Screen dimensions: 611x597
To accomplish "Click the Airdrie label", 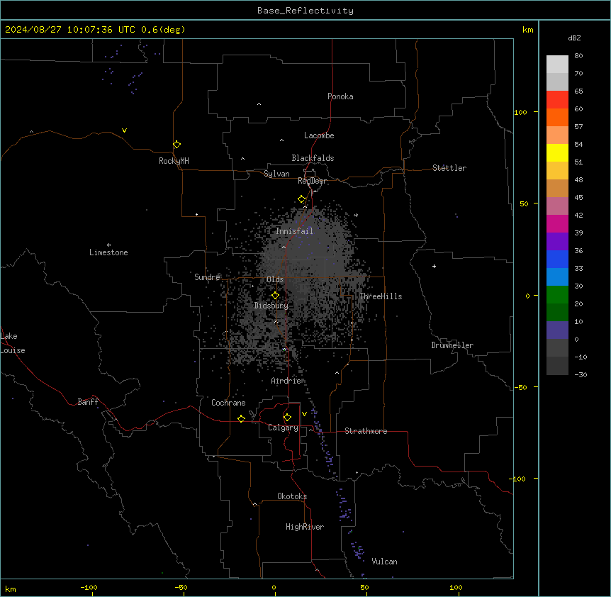I will click(x=286, y=381).
